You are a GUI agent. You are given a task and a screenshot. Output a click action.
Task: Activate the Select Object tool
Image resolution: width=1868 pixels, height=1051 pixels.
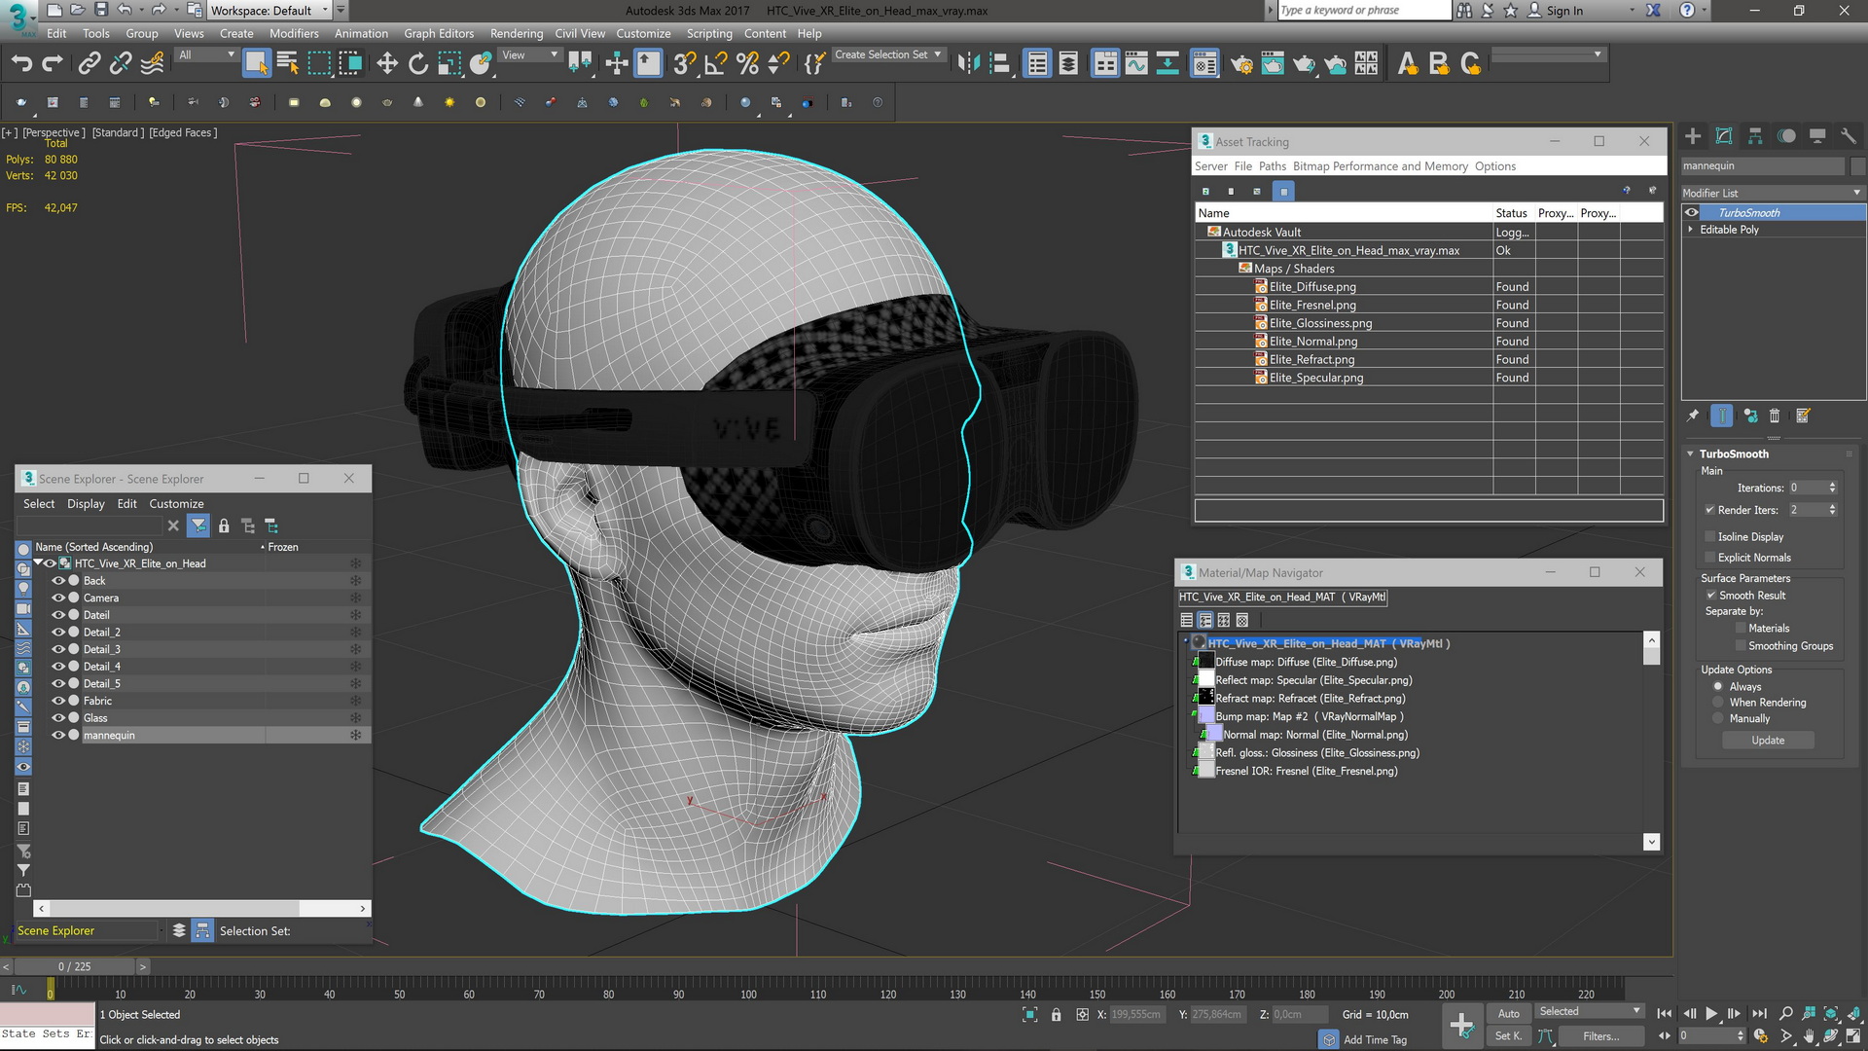(x=256, y=63)
